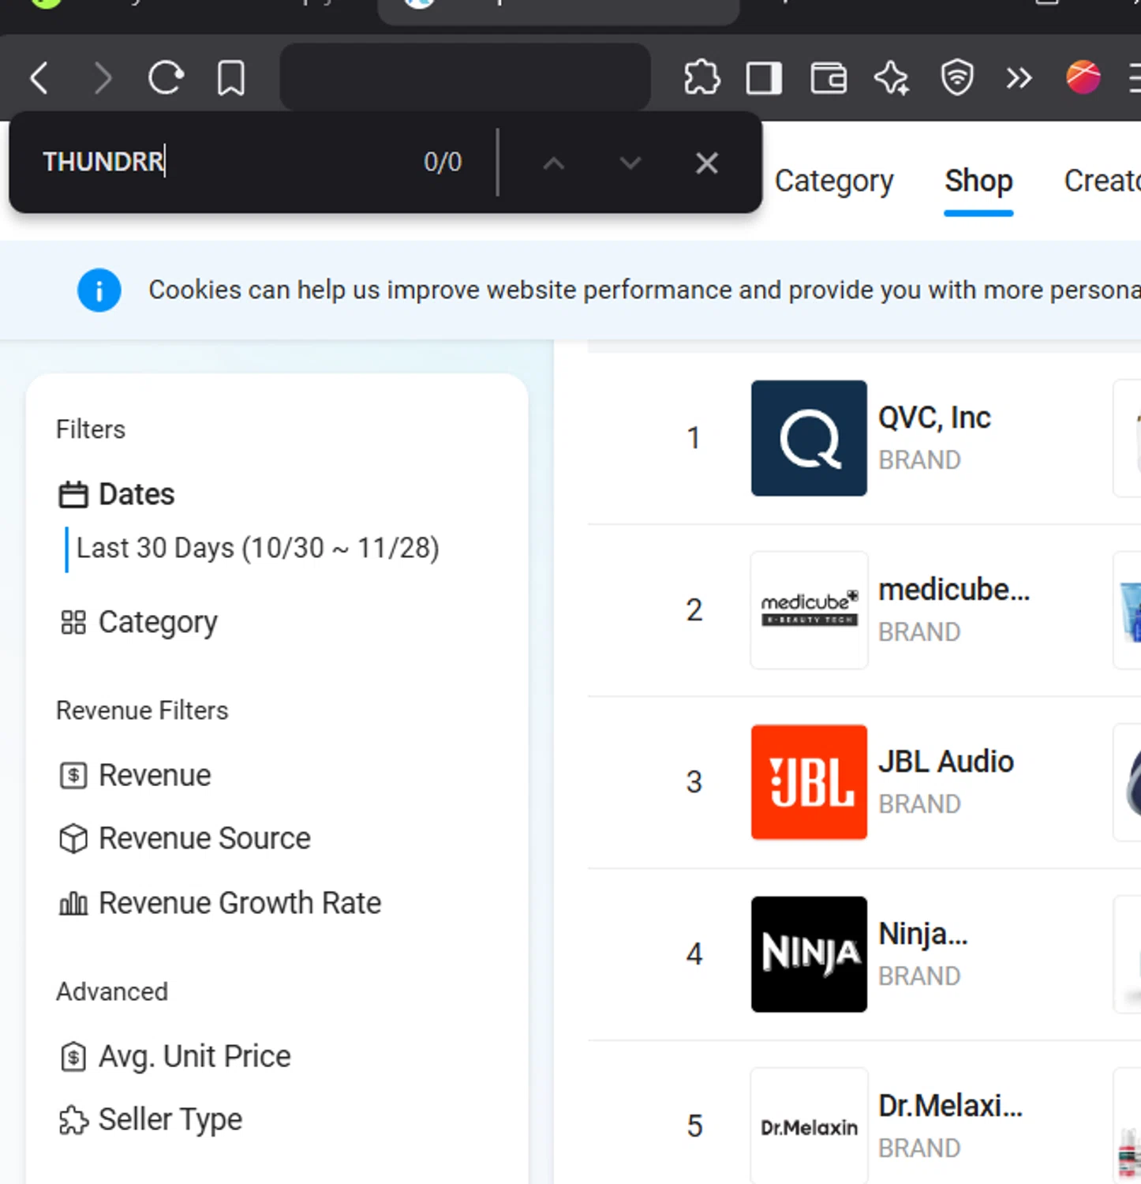
Task: Show more toolbar items chevrons
Action: pos(1019,78)
